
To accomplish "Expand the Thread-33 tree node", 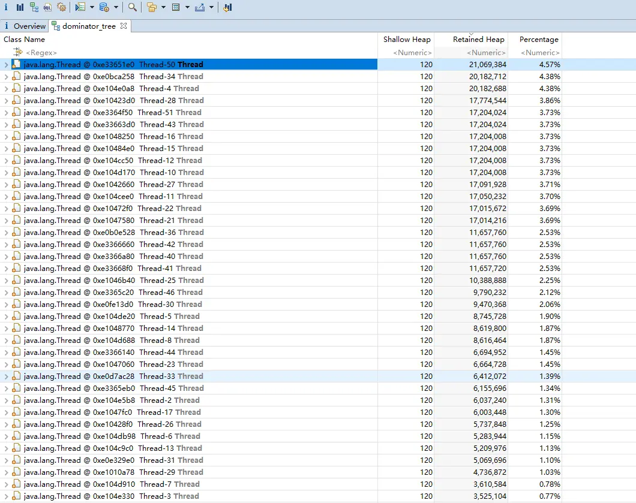I will click(5, 376).
